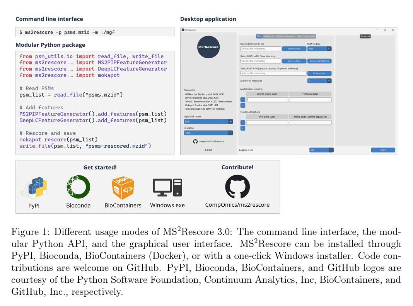The width and height of the screenshot is (413, 306).
Task: Remove the Fixed modifications row with minus
Action: (243, 122)
